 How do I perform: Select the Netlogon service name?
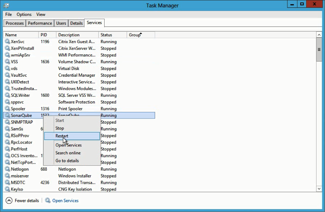(x=20, y=169)
